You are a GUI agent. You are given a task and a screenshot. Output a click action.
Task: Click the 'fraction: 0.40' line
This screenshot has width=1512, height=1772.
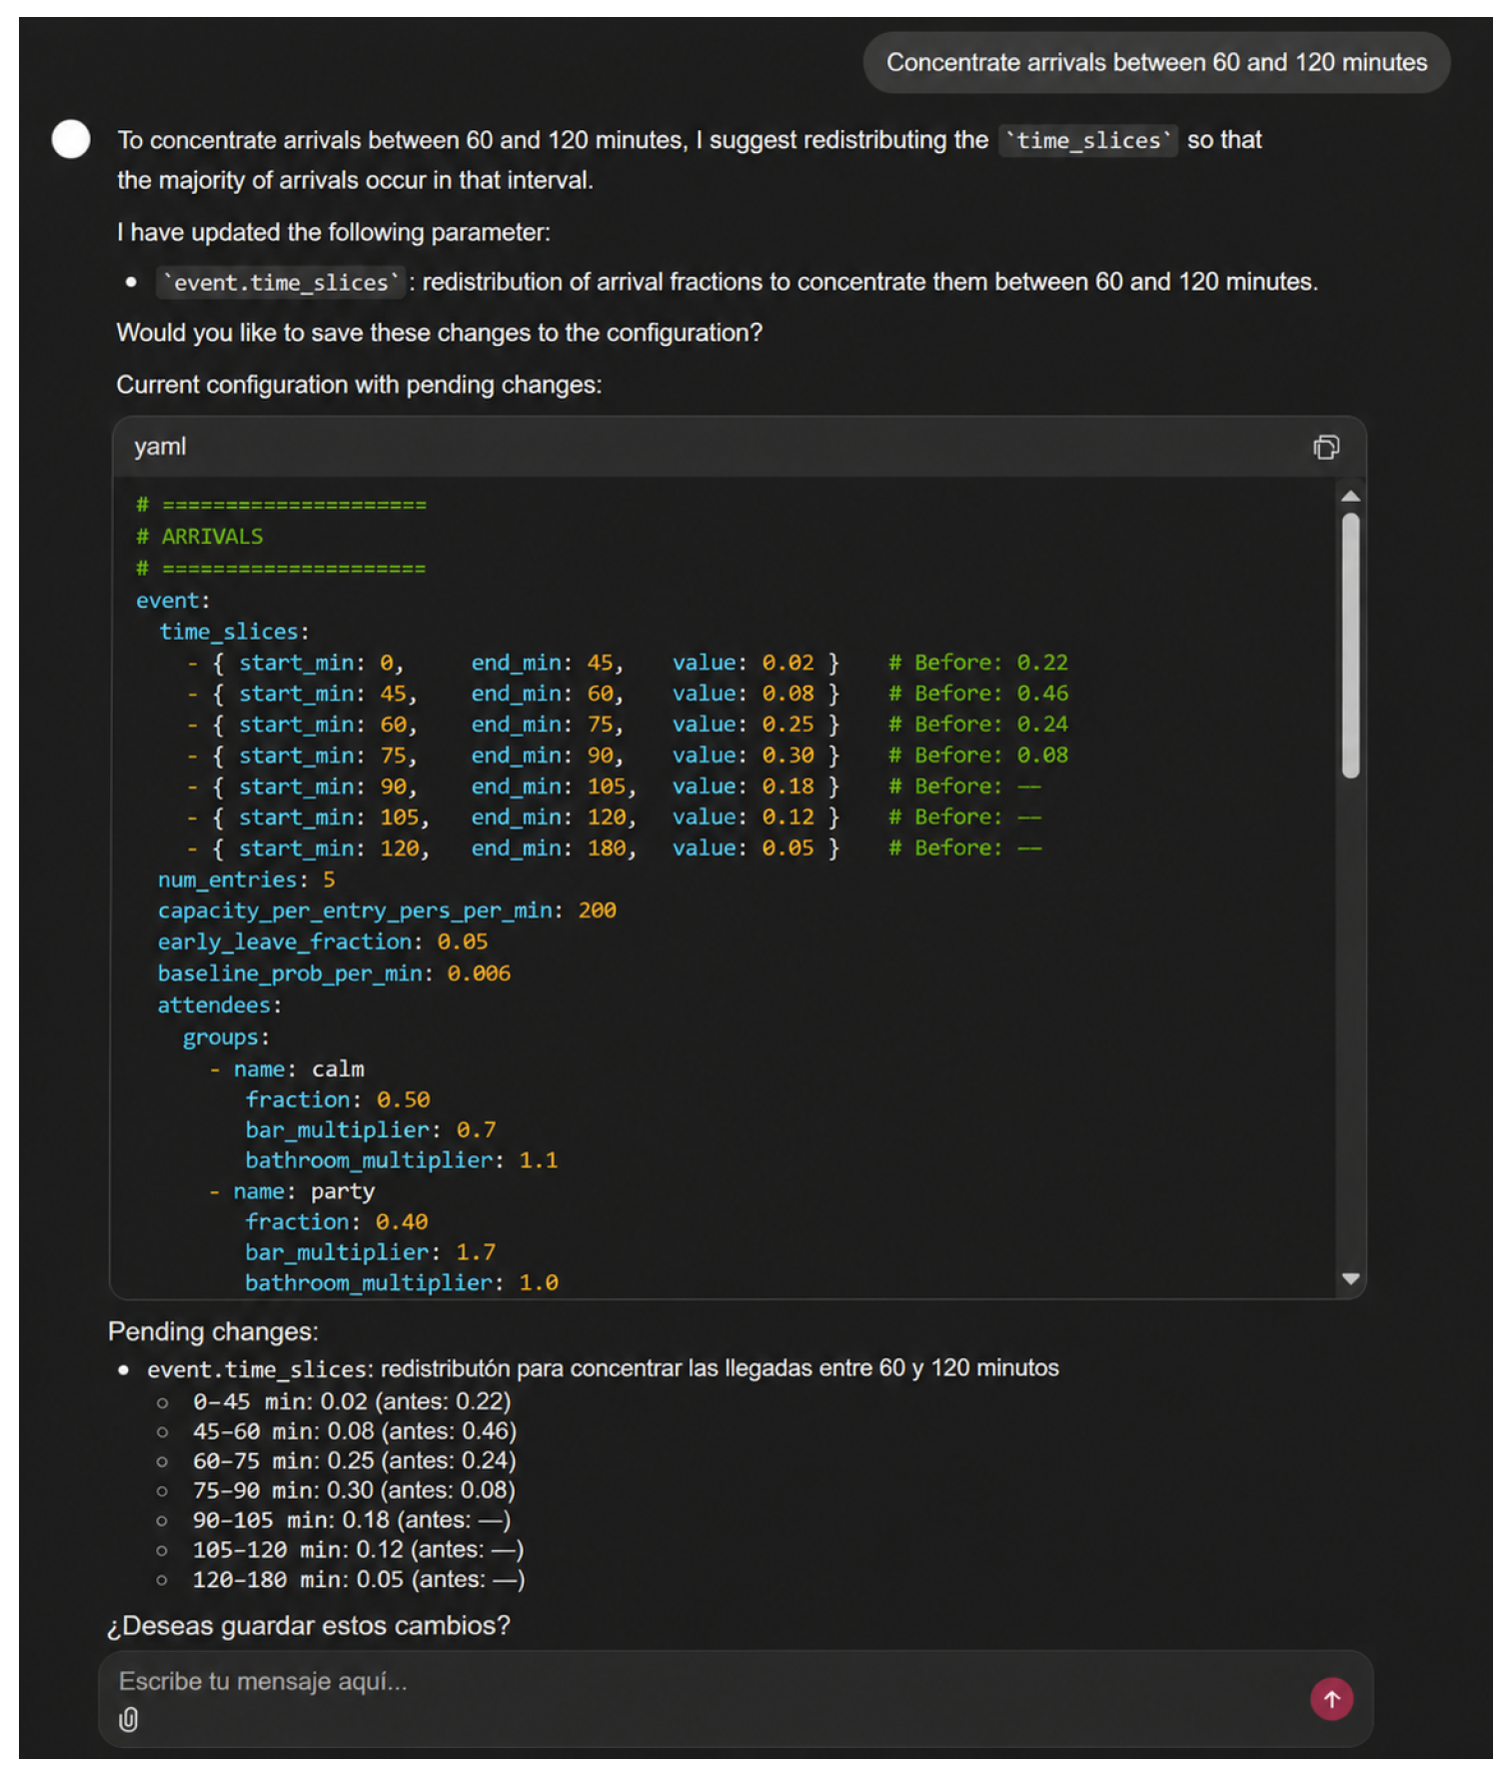[337, 1221]
